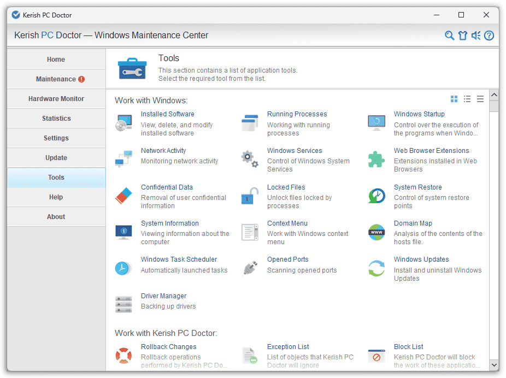The width and height of the screenshot is (506, 378).
Task: Select Update in the sidebar
Action: pyautogui.click(x=56, y=158)
